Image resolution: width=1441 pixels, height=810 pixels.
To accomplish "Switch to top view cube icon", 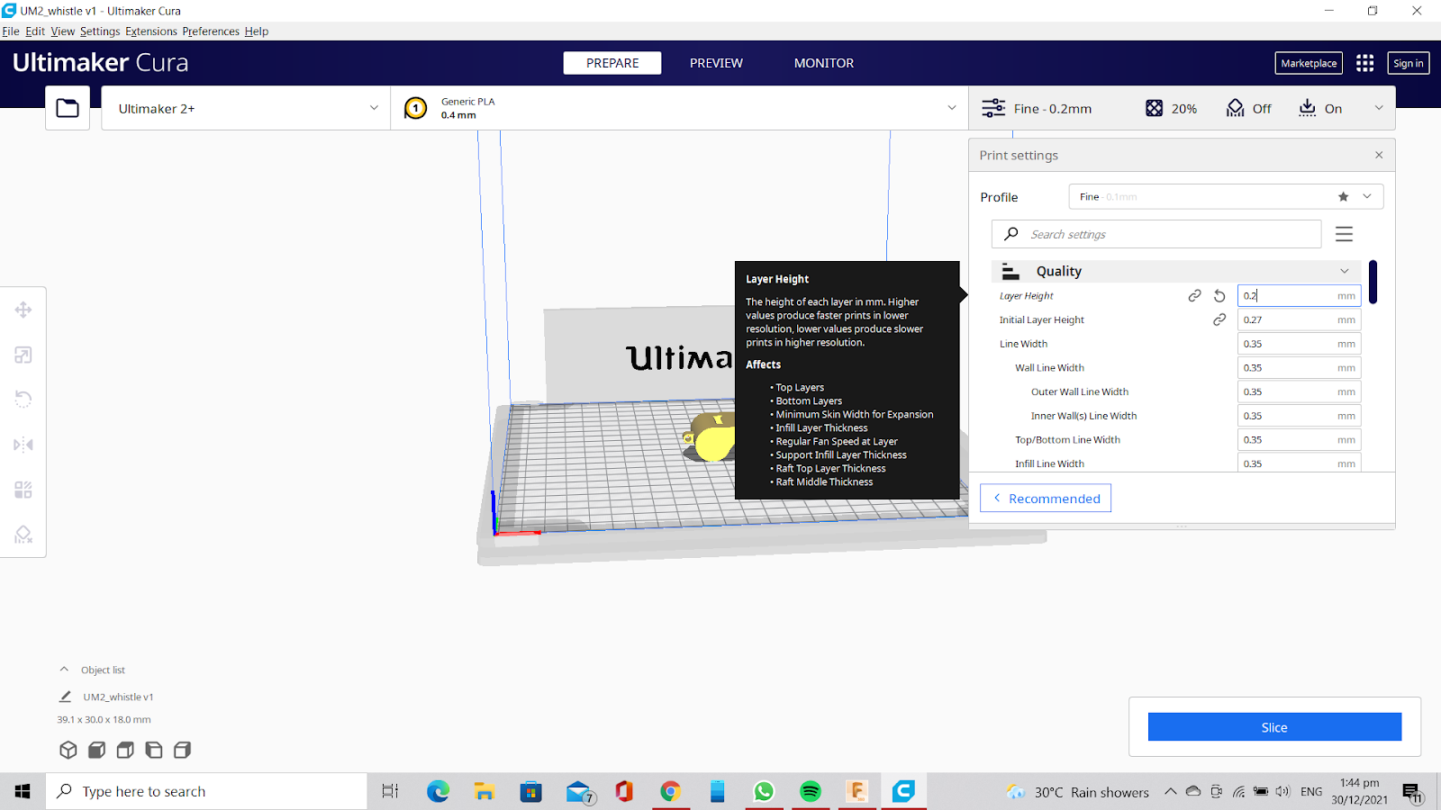I will pos(125,750).
